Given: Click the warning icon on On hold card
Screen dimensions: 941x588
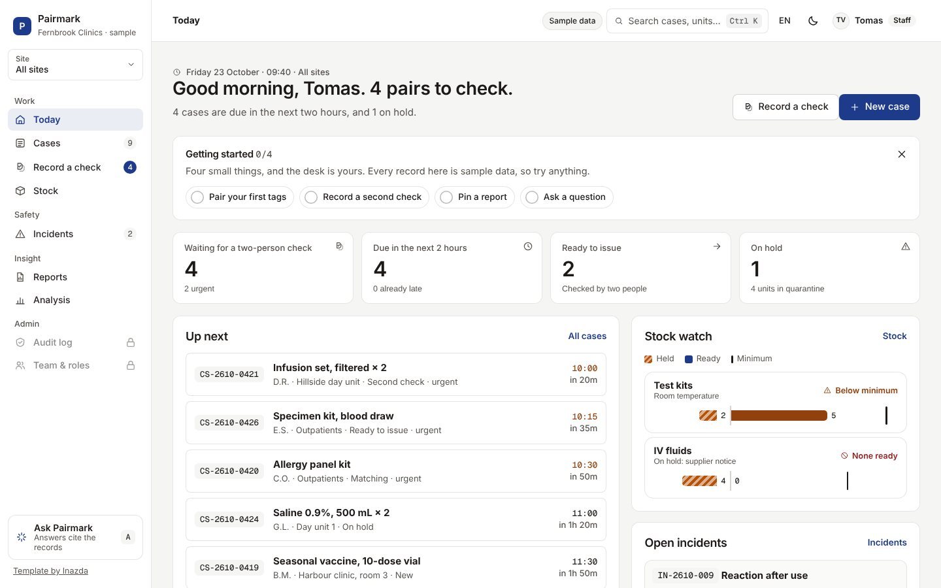Looking at the screenshot, I should pos(906,246).
